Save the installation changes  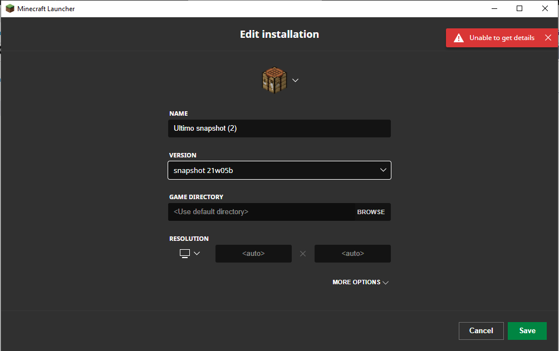pyautogui.click(x=527, y=330)
